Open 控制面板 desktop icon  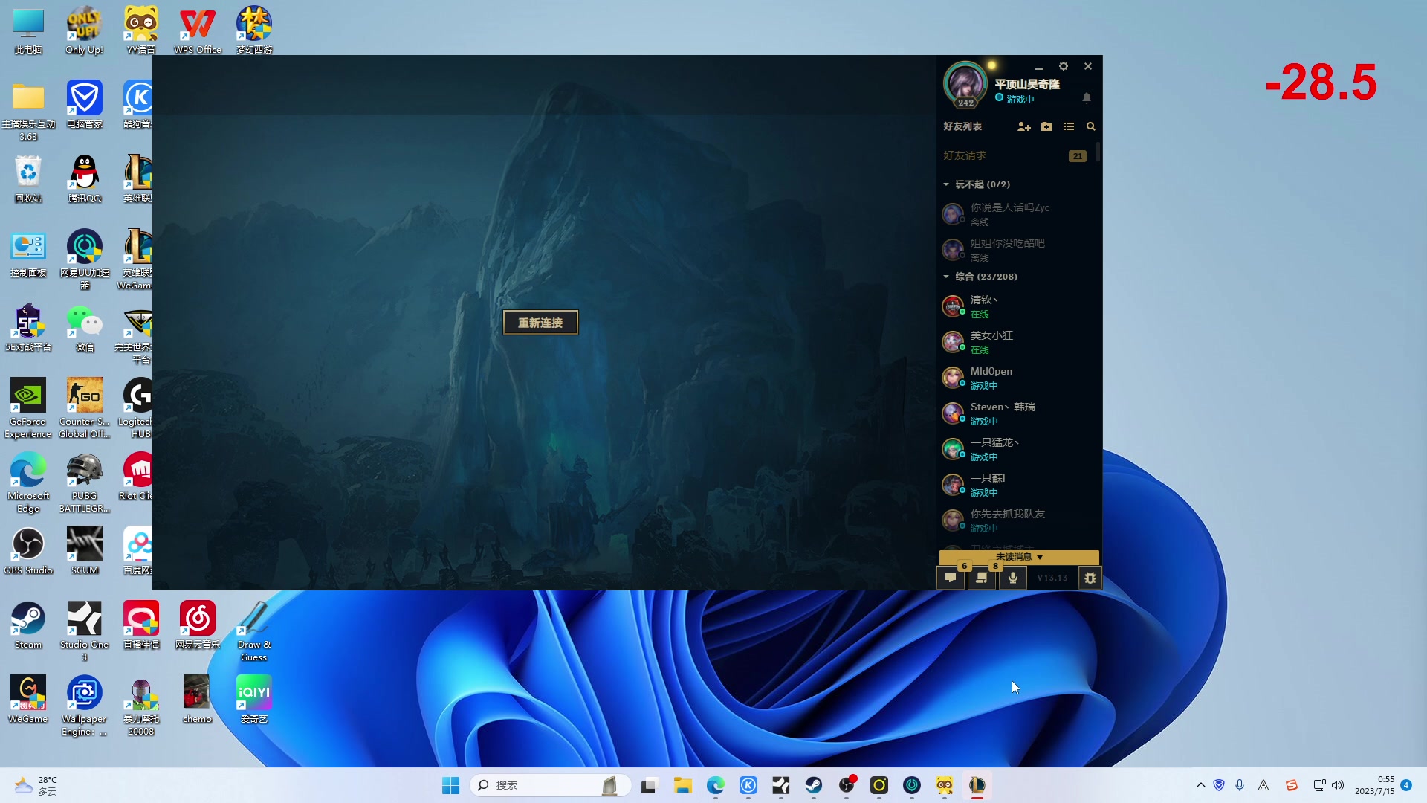[x=28, y=254]
